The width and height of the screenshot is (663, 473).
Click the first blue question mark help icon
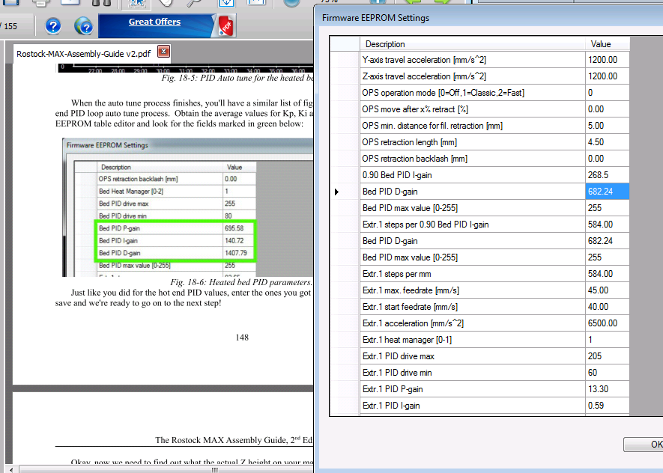tap(53, 26)
